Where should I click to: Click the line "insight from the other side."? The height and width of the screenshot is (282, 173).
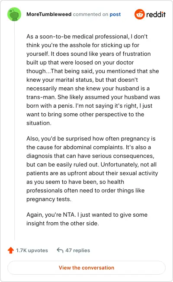tap(63, 223)
